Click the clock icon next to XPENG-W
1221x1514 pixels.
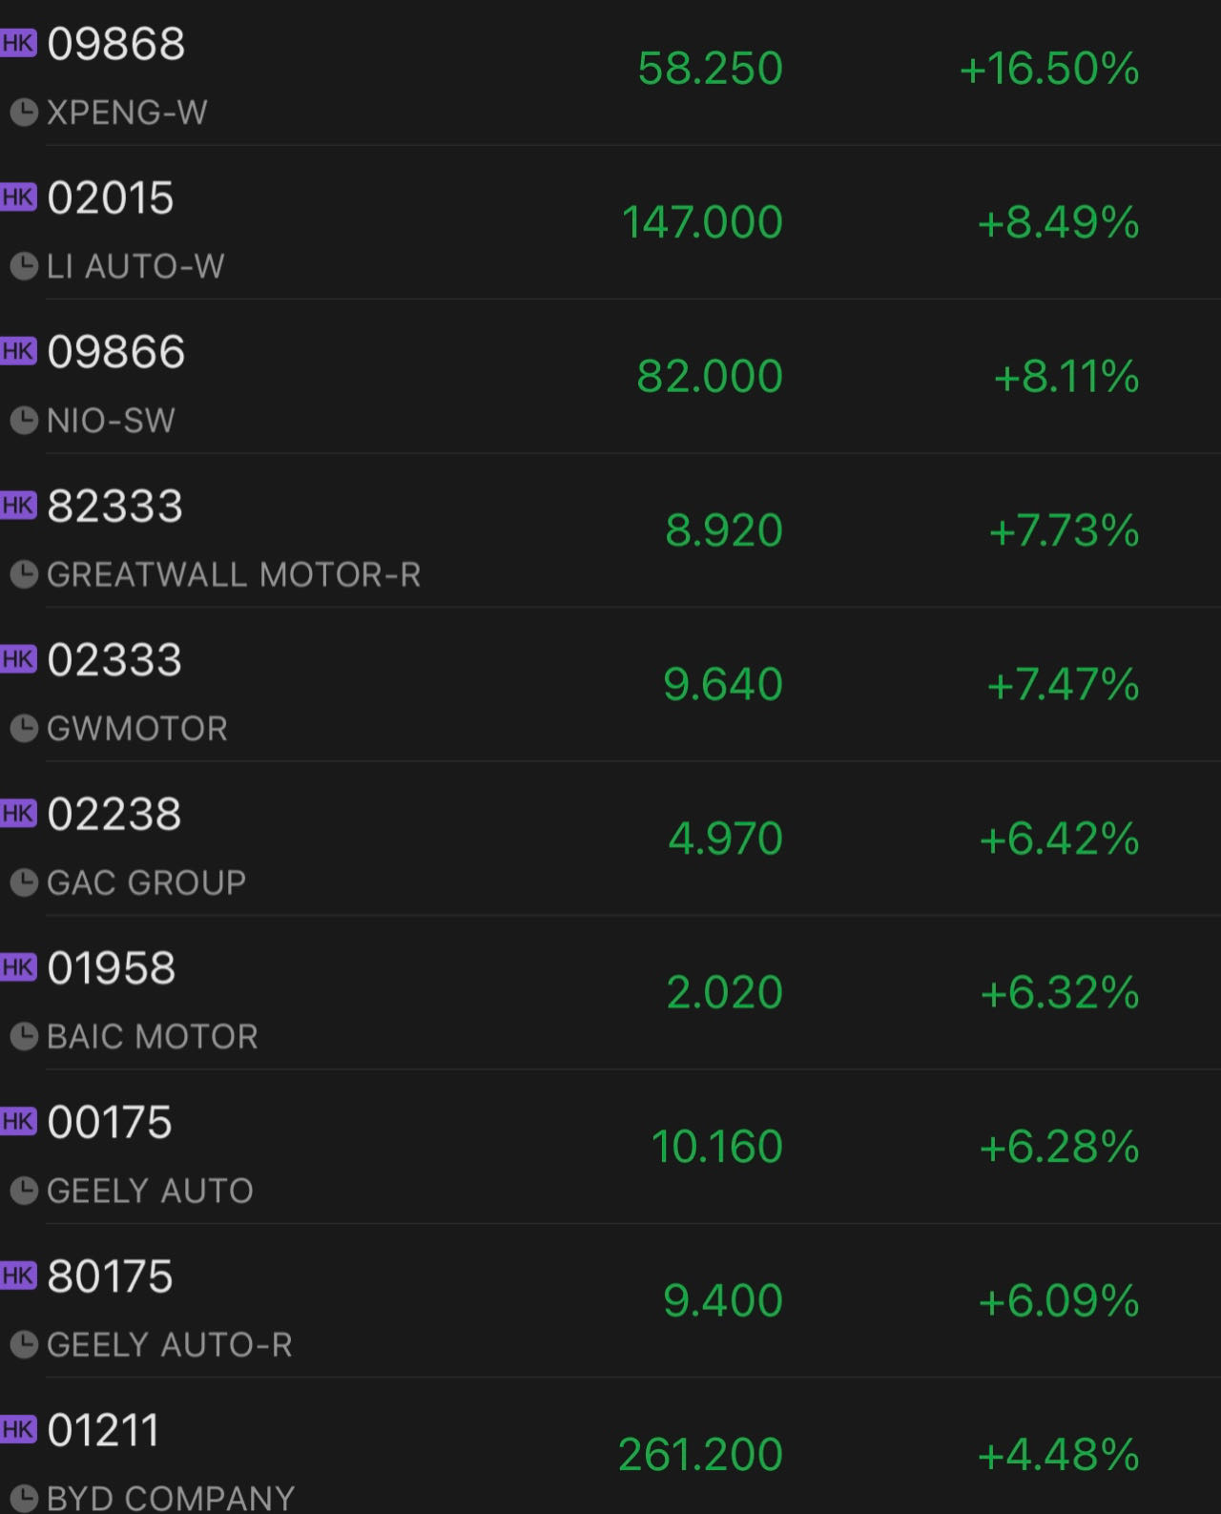(24, 114)
